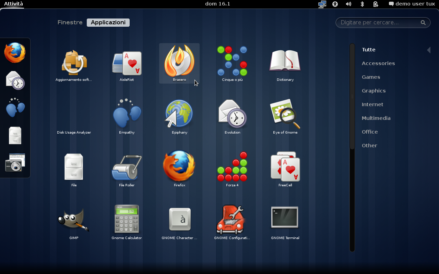Image resolution: width=439 pixels, height=274 pixels.
Task: Filter by Graphics category
Action: [x=374, y=91]
